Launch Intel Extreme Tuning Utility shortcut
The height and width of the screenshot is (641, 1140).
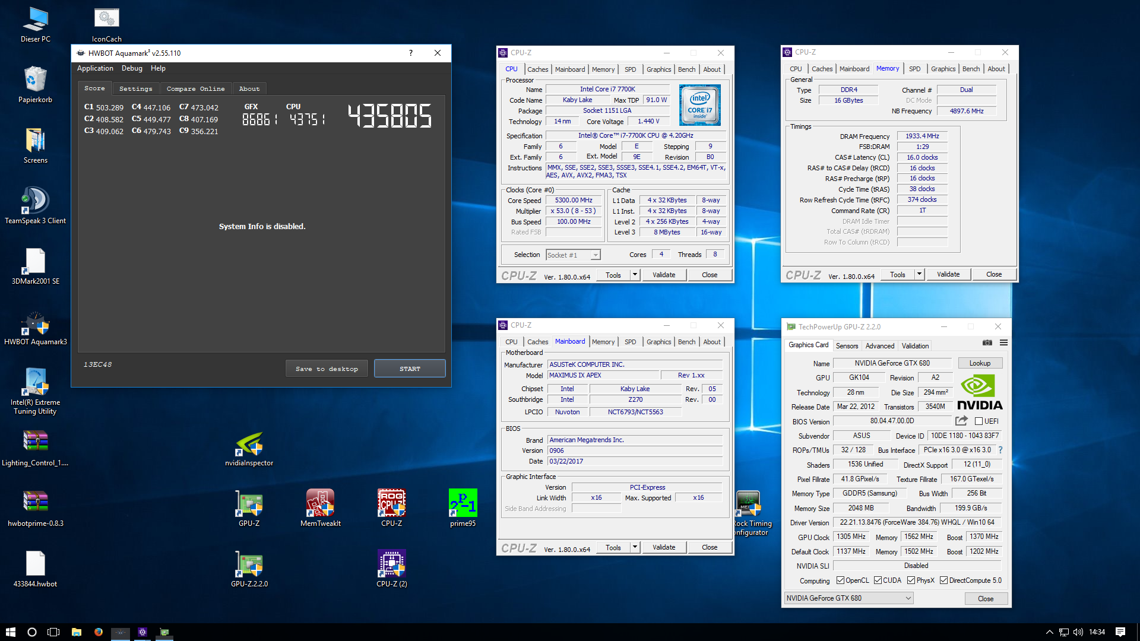point(36,391)
